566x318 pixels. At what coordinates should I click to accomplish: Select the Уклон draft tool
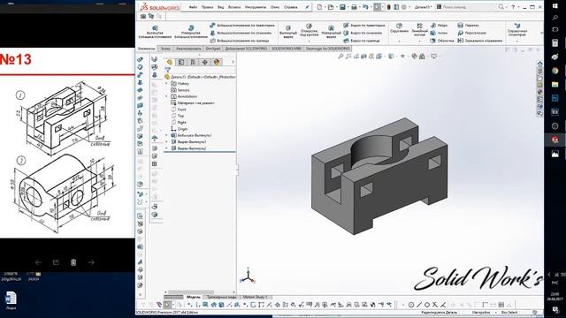coord(439,33)
